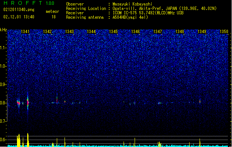Click the 1345 time marker
Image resolution: width=232 pixels, height=147 pixels.
coord(113,32)
